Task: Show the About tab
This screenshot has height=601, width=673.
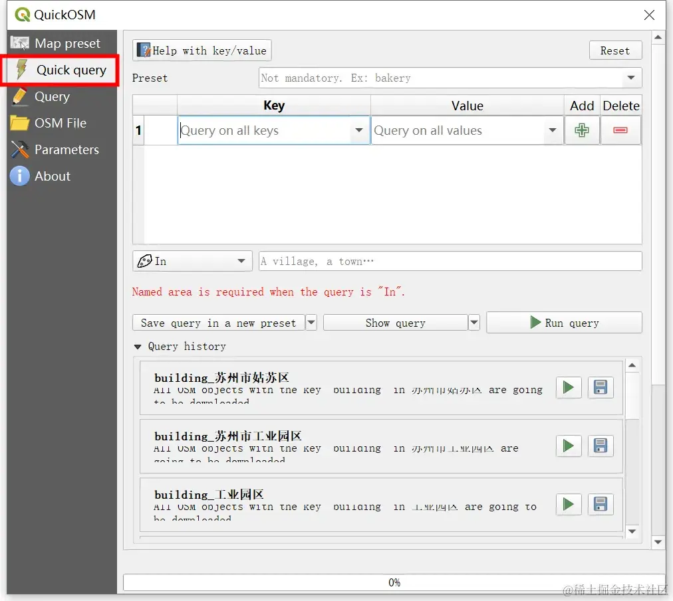Action: [x=62, y=176]
